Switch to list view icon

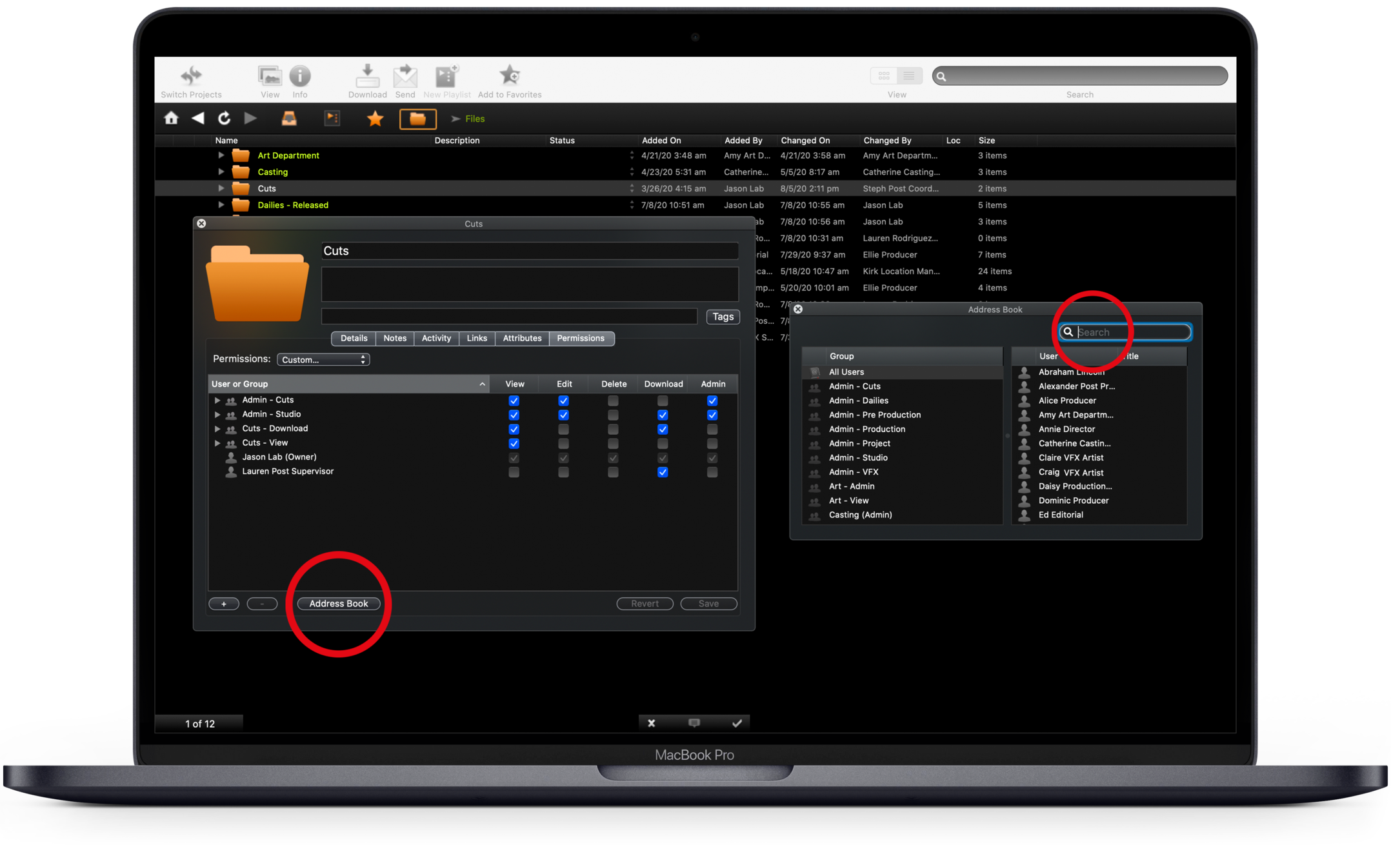click(x=908, y=76)
